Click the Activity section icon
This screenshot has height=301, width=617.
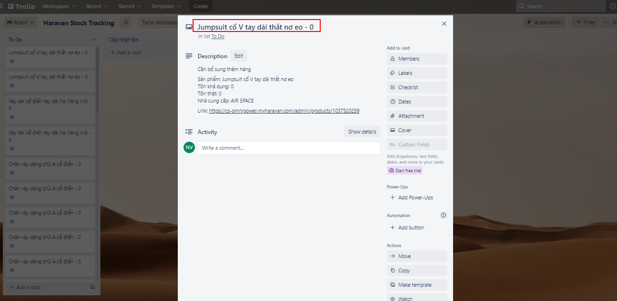(x=189, y=132)
